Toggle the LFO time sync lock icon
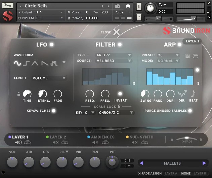The image size is (212, 178). (x=18, y=94)
